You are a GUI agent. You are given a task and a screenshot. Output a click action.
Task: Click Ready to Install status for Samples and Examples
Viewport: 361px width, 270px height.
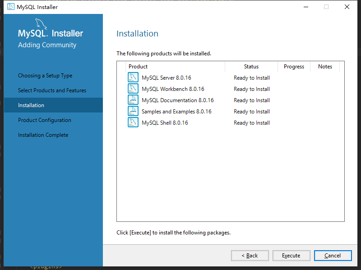pos(252,112)
